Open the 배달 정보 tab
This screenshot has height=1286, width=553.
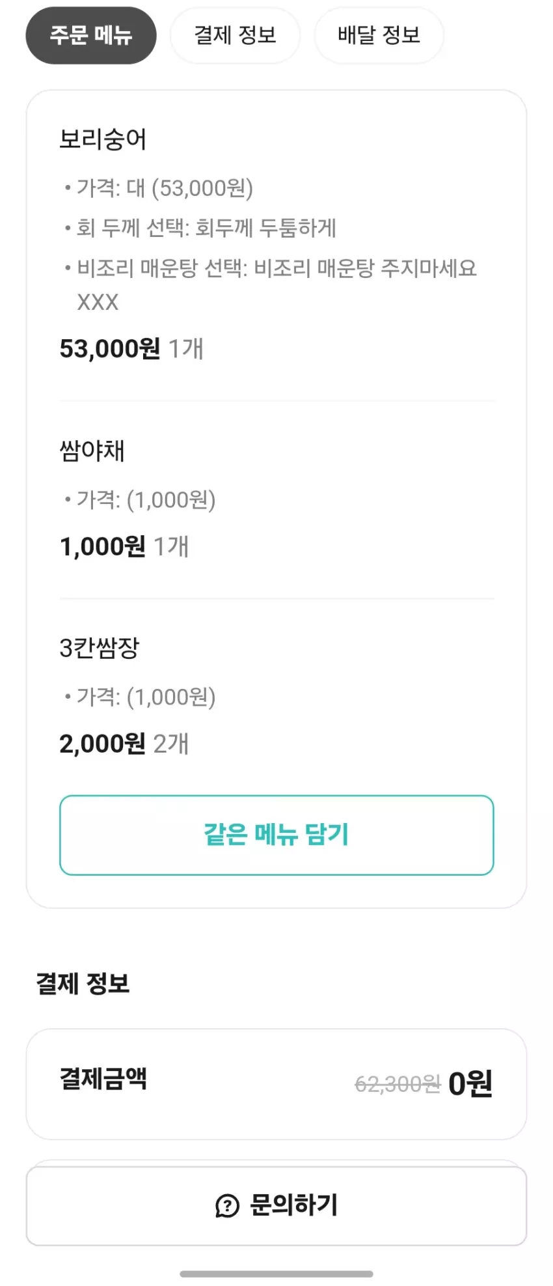[x=379, y=35]
